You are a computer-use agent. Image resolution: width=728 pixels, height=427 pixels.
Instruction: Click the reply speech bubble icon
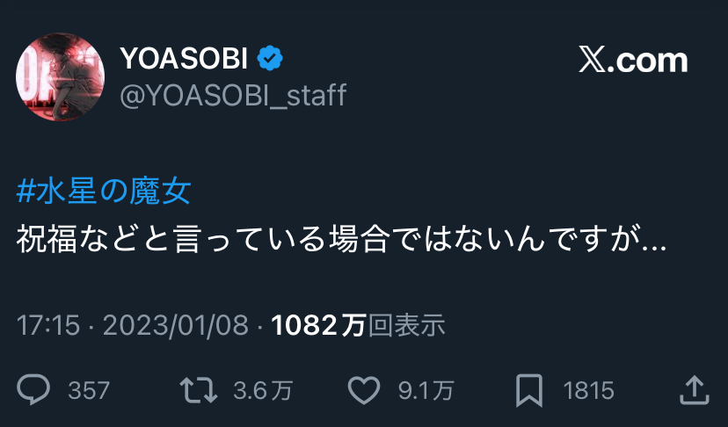click(35, 389)
